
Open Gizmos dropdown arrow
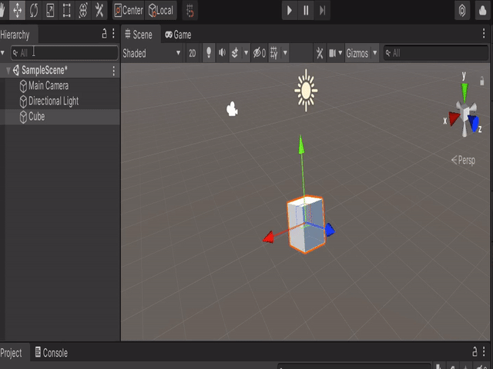point(375,53)
